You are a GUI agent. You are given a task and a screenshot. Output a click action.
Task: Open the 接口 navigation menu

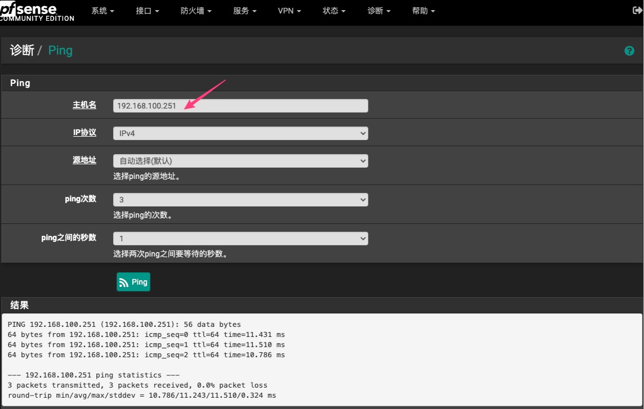[147, 11]
